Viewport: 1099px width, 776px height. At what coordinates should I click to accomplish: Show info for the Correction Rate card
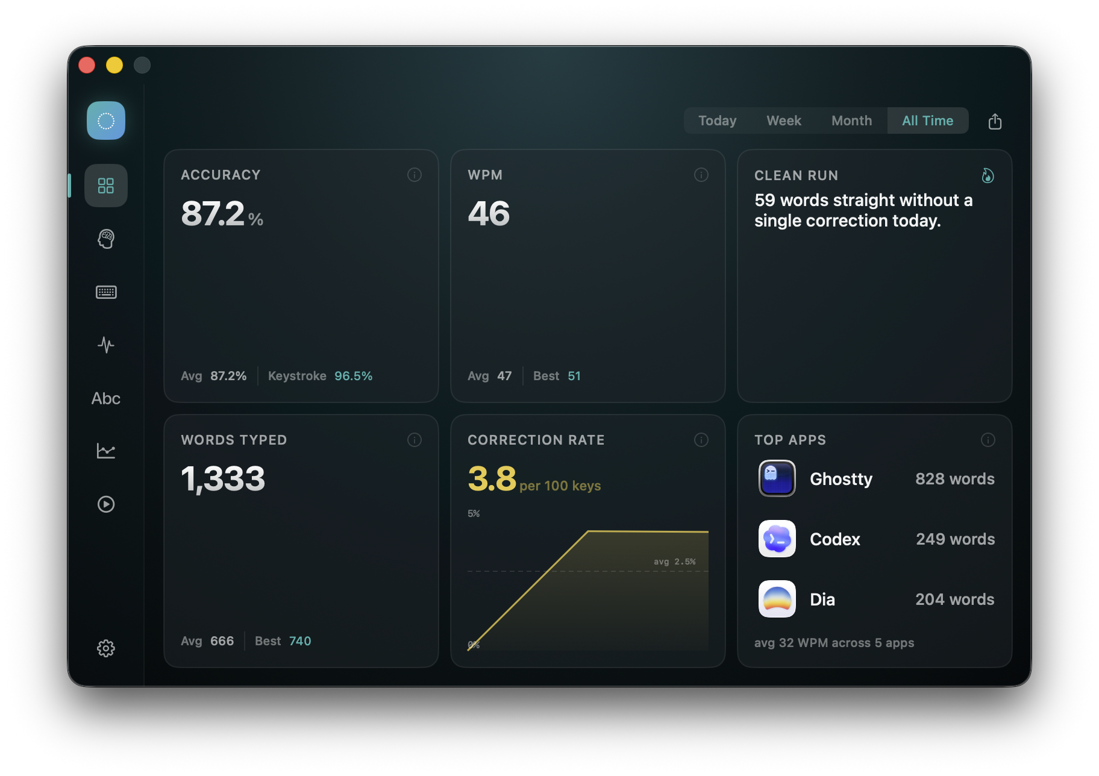[x=701, y=440]
